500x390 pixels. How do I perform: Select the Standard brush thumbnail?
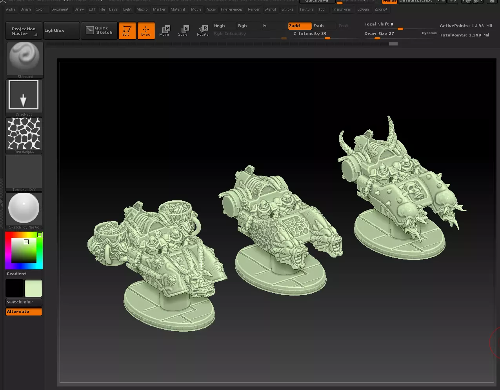click(25, 60)
